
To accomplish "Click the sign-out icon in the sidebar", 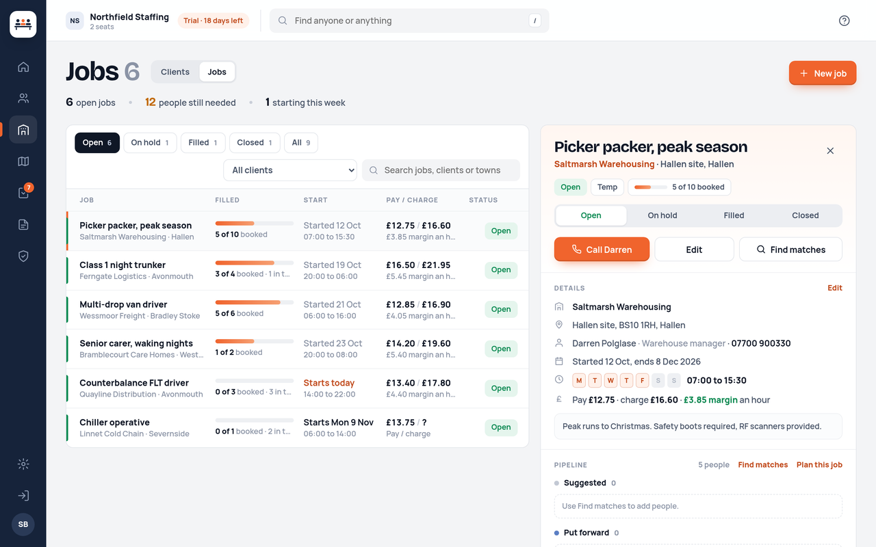I will (23, 496).
